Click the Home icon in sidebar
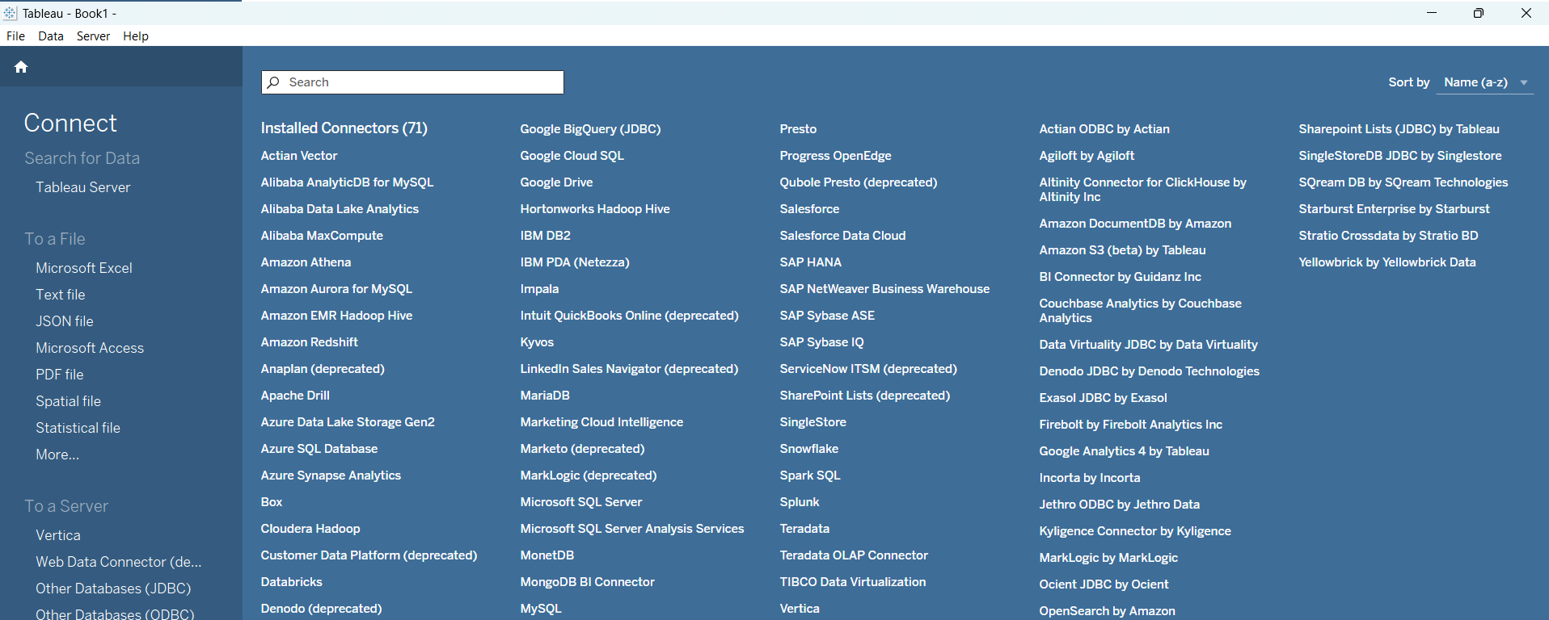Viewport: 1549px width, 620px height. (x=21, y=67)
